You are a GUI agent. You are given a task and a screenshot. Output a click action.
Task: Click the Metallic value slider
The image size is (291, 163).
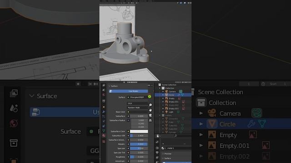click(x=139, y=144)
